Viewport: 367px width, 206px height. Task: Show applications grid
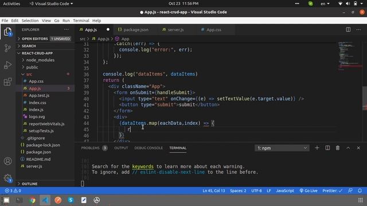point(361,200)
